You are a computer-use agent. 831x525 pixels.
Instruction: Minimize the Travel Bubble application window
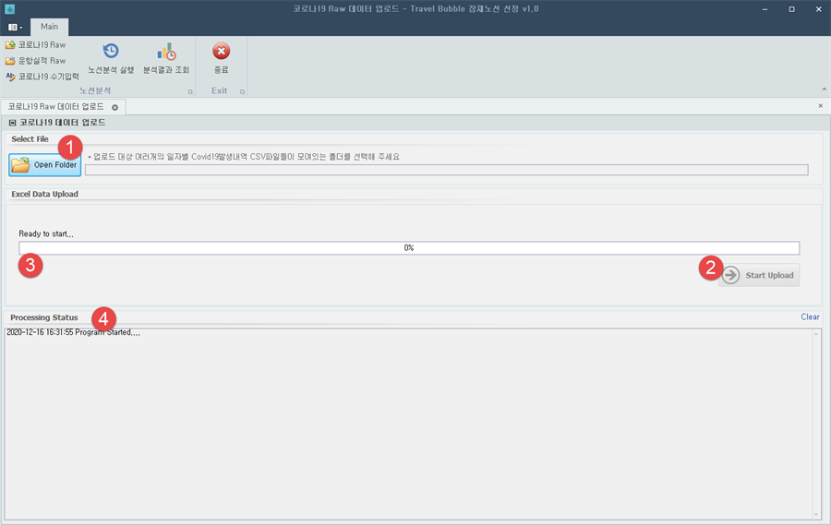pos(765,9)
